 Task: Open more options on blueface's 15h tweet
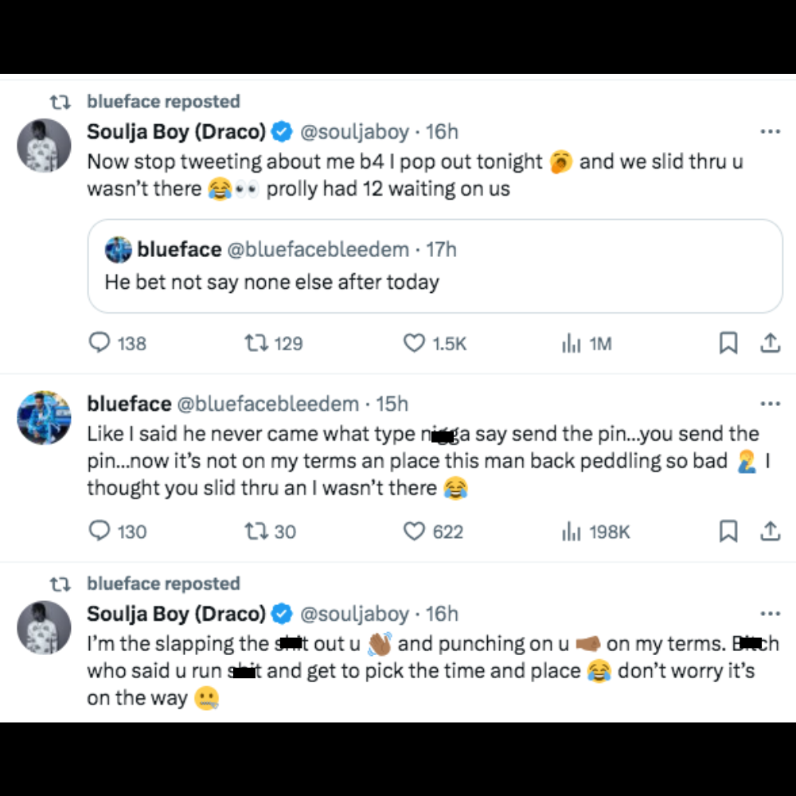coord(770,404)
